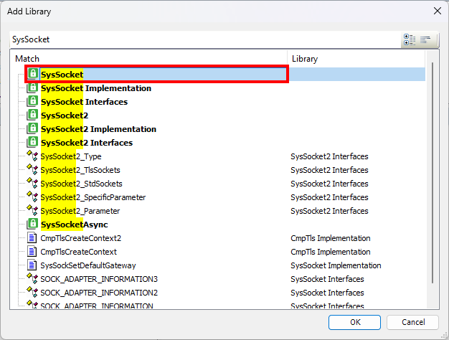Select SysSocket2 Implementation in results
This screenshot has height=340, width=449.
(x=98, y=129)
